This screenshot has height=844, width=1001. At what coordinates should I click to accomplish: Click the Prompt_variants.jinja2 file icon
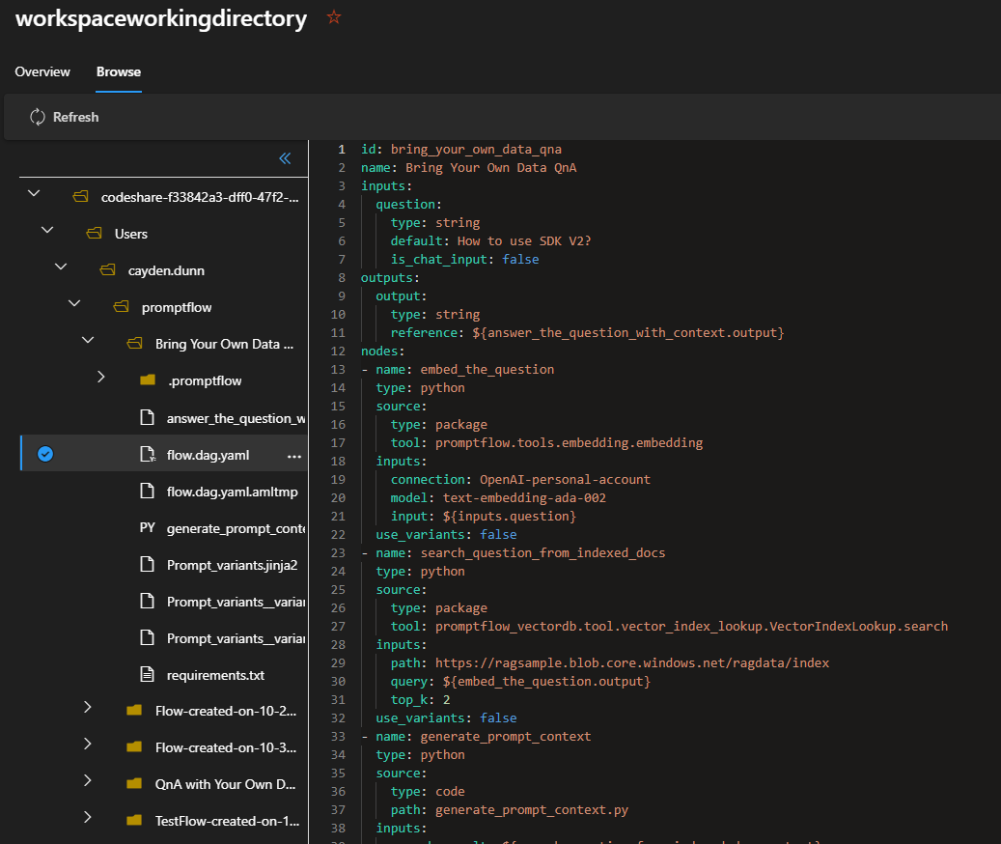pos(147,564)
